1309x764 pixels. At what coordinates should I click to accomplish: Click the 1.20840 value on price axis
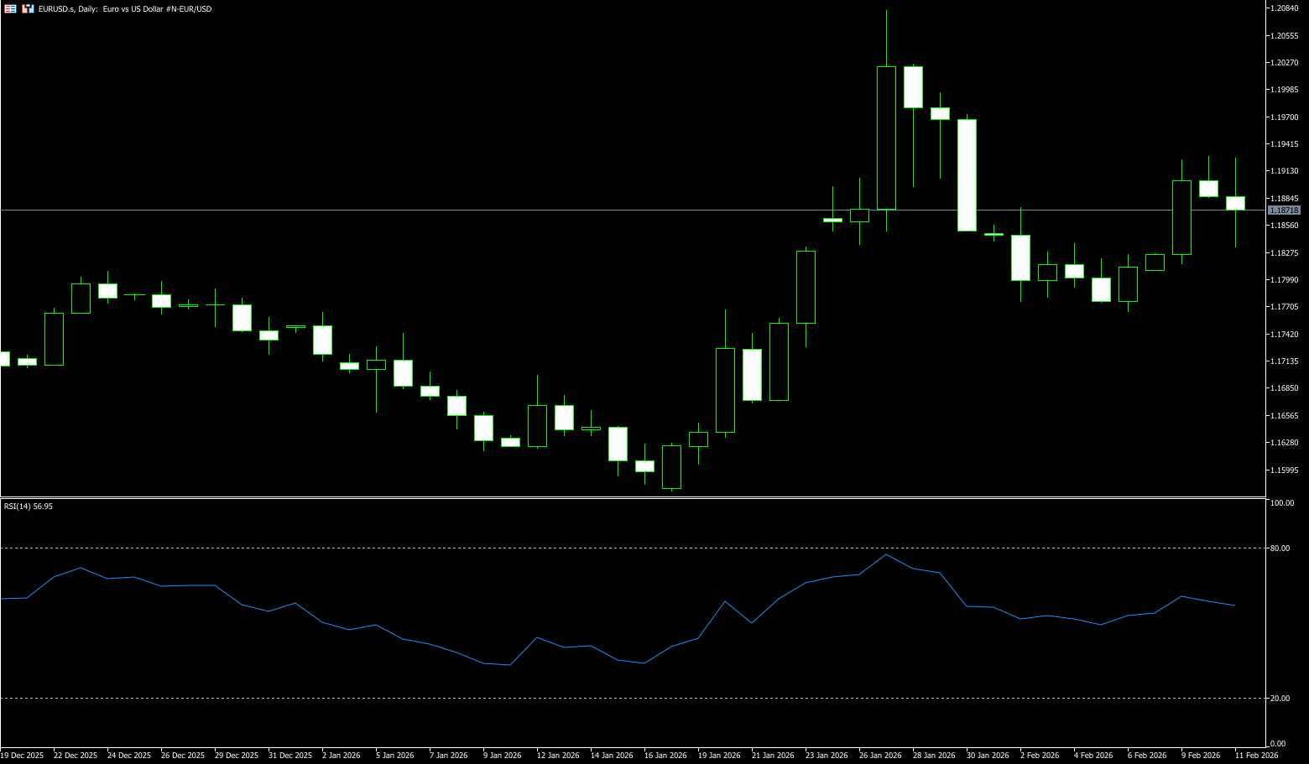point(1285,8)
